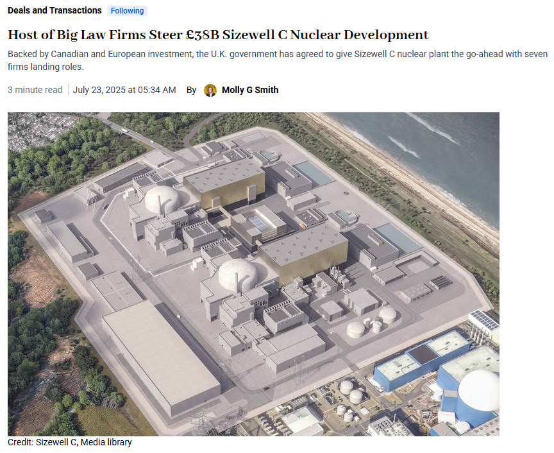This screenshot has height=453, width=554.
Task: Open the Sizewell C aerial site photo
Action: point(253,274)
